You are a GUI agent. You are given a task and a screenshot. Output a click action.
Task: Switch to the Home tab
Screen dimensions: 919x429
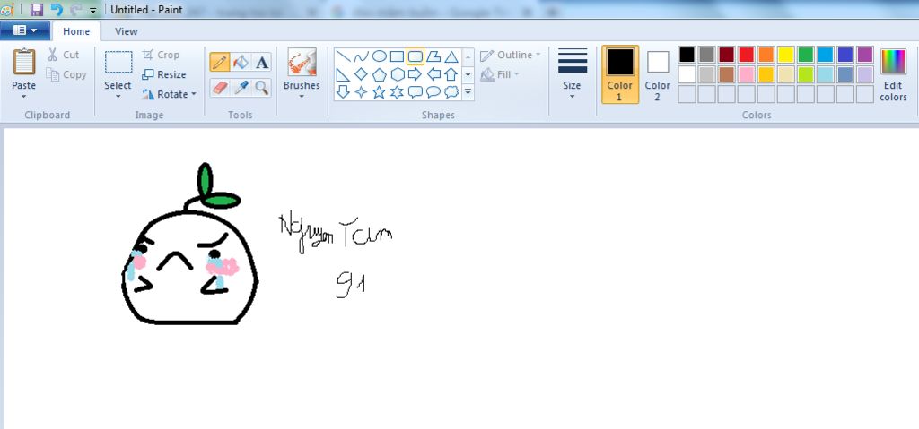[76, 31]
